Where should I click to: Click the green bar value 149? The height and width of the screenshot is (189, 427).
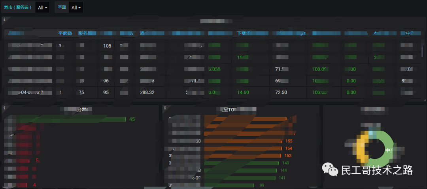point(286,163)
